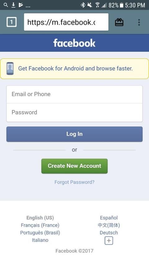
Task: Open the browser tab switcher icon
Action: (11, 22)
